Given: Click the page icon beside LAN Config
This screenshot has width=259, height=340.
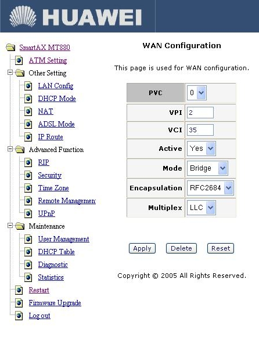Looking at the screenshot, I should pos(28,86).
